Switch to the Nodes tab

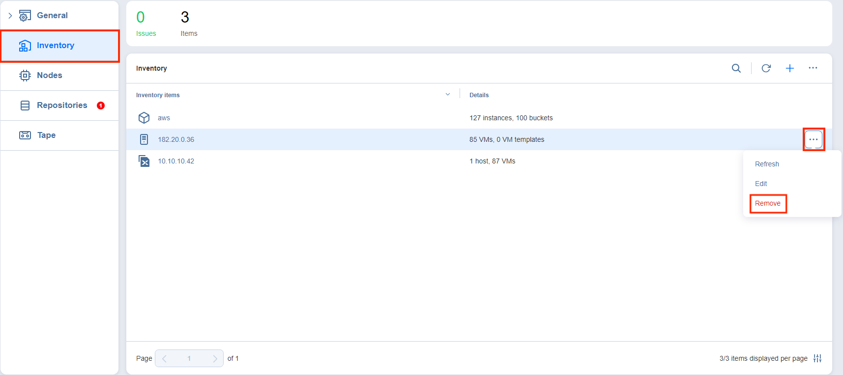click(49, 76)
